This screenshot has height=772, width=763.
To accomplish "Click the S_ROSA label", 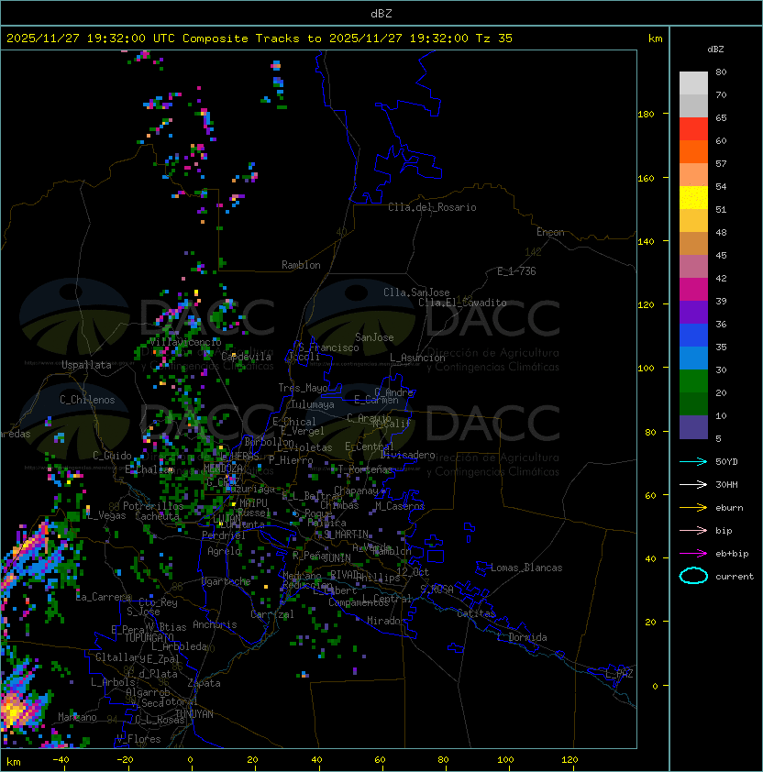I will [x=437, y=590].
